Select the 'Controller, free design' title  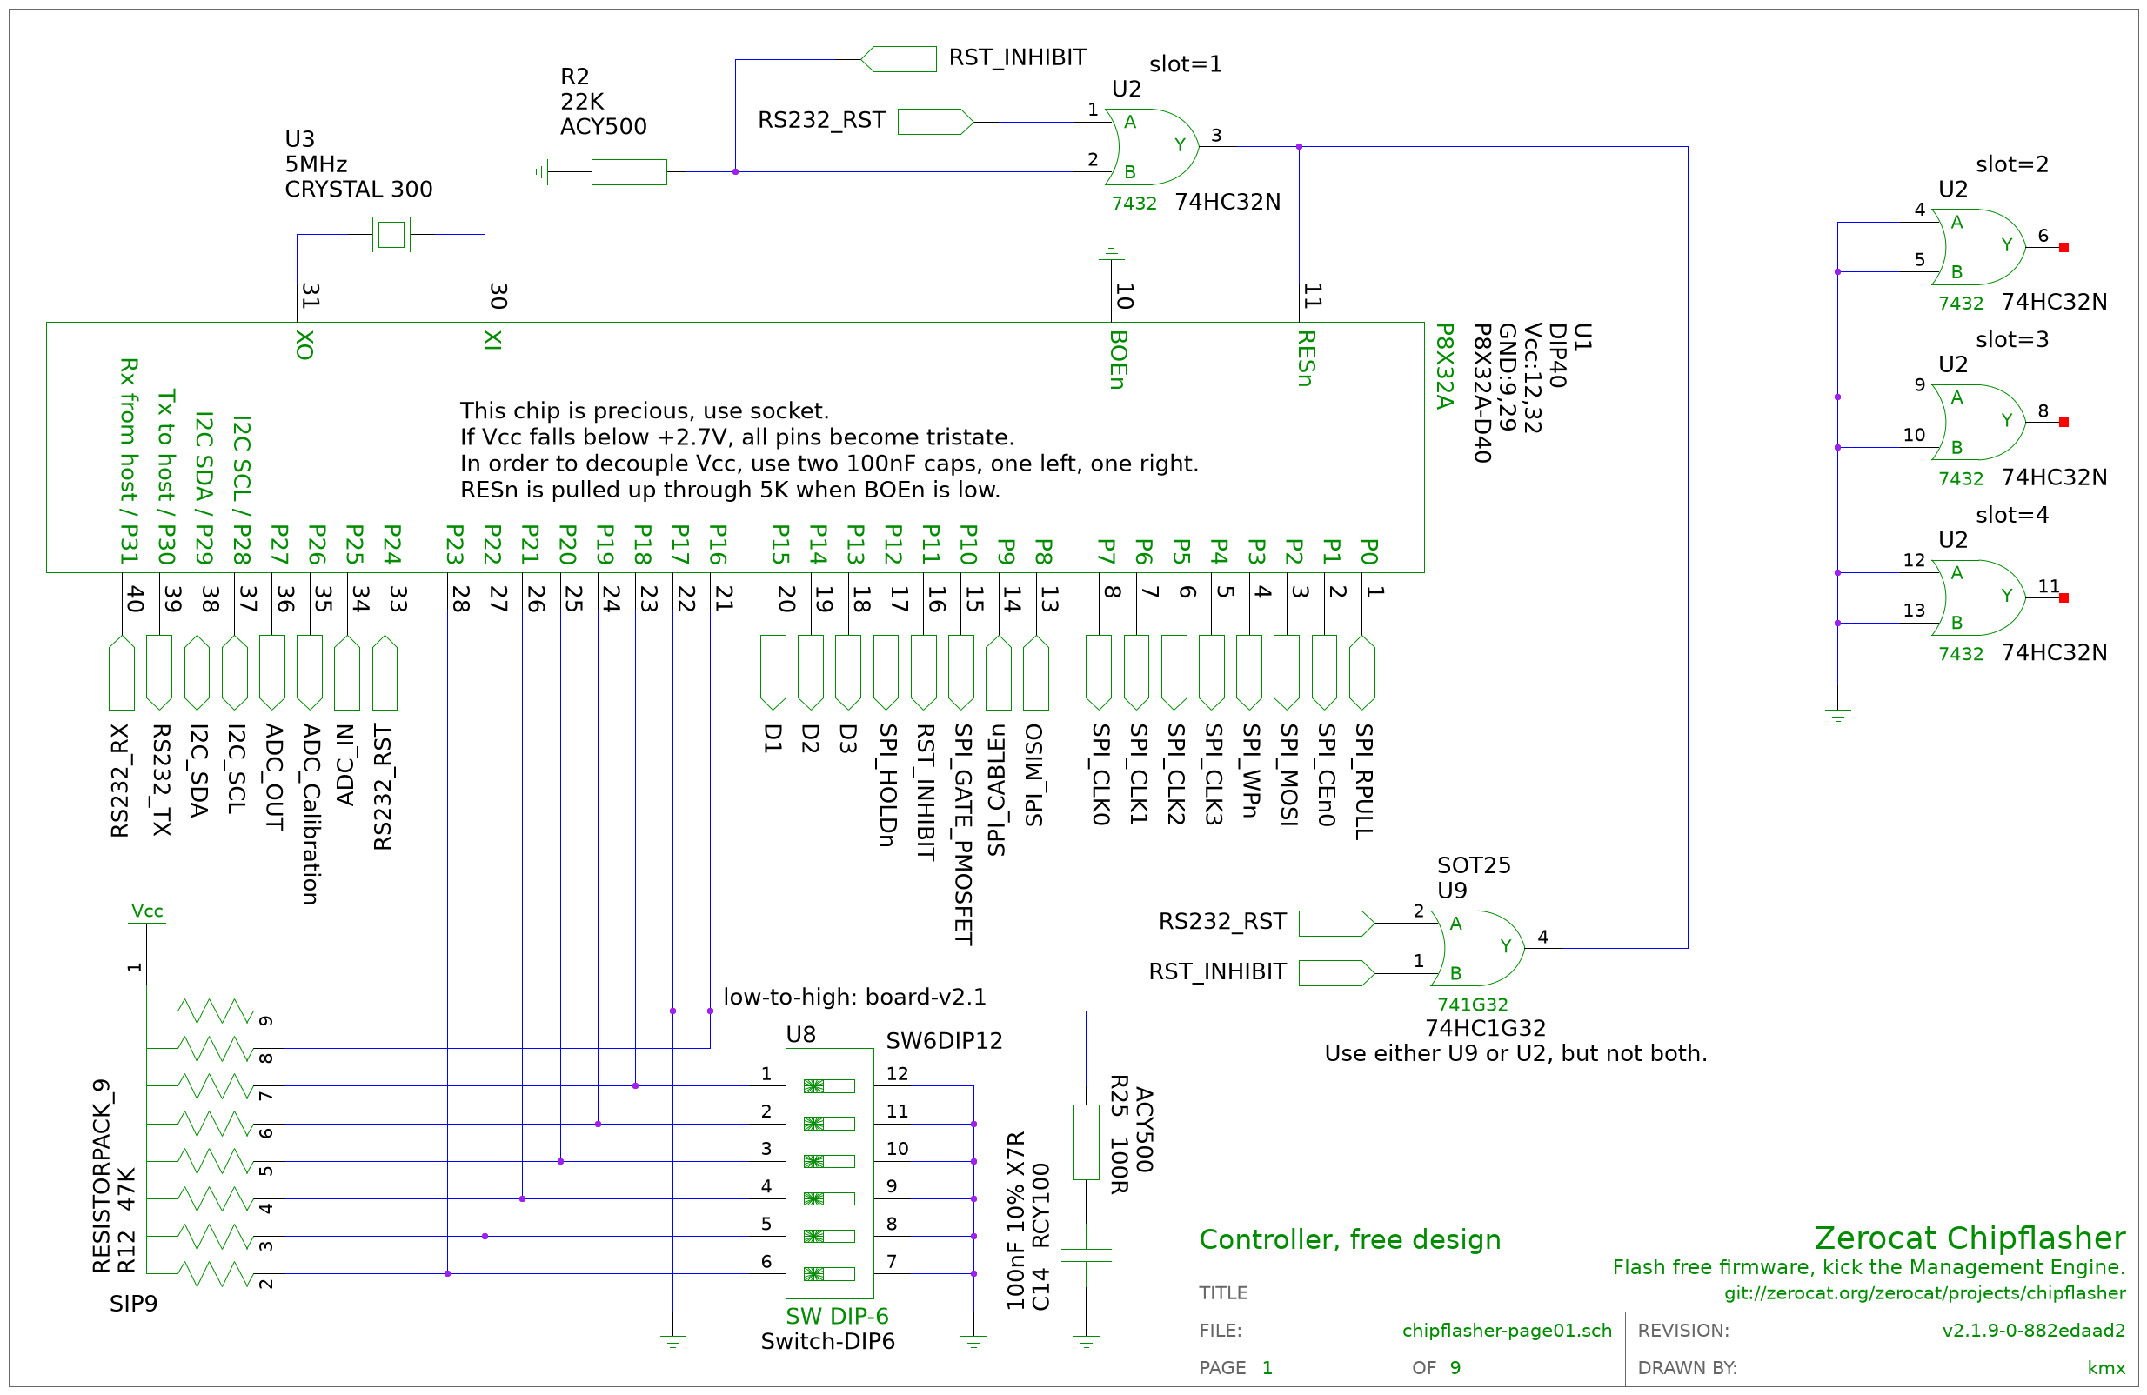click(x=1349, y=1240)
